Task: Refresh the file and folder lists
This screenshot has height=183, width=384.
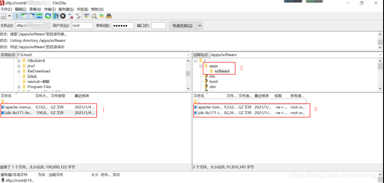Action: tap(48, 16)
